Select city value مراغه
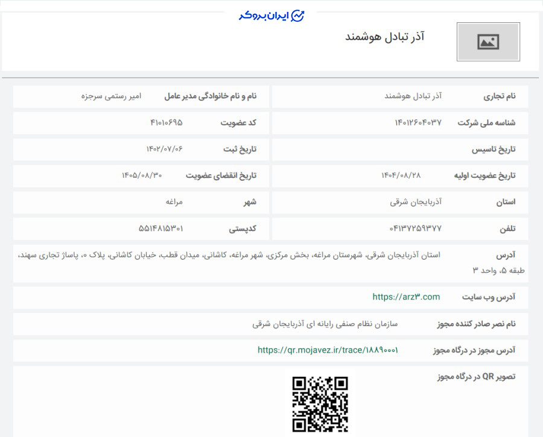Viewport: 543px width, 437px height. tap(174, 202)
